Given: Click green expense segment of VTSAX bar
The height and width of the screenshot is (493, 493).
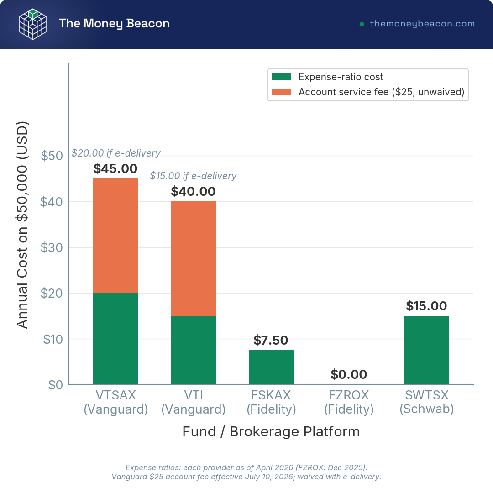Looking at the screenshot, I should coord(115,339).
